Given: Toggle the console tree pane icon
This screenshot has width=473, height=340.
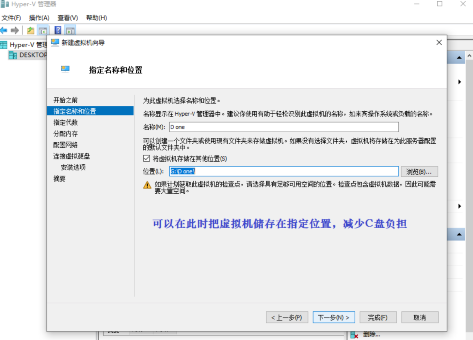Looking at the screenshot, I should 43,30.
